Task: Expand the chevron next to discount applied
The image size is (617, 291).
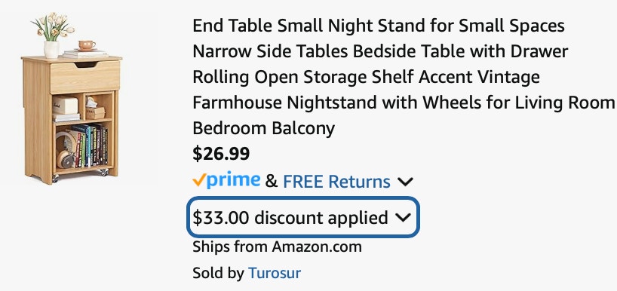Action: click(x=404, y=217)
